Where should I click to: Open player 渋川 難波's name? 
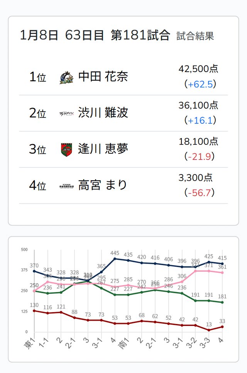click(103, 113)
